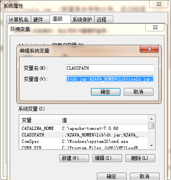This screenshot has height=180, width=171.
Task: Switch to the 硬件 tab
Action: [40, 20]
